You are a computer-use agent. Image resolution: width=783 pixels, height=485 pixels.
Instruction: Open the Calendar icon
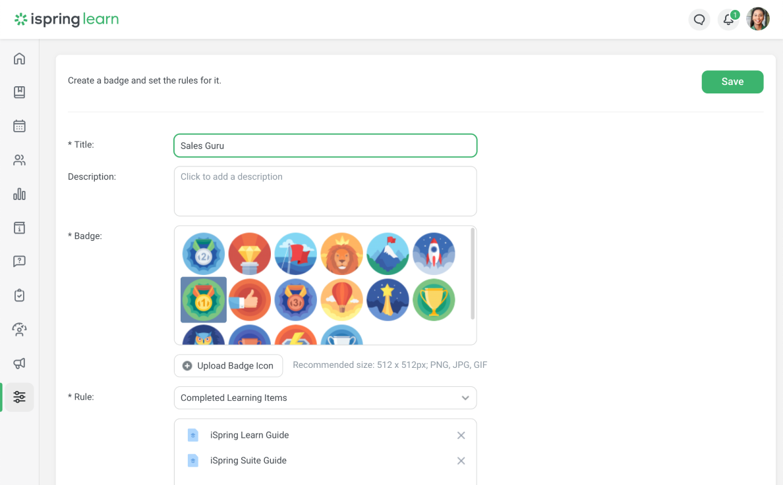(x=19, y=126)
